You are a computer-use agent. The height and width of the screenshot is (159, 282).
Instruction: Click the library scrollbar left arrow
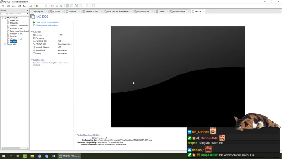pyautogui.click(x=2, y=148)
